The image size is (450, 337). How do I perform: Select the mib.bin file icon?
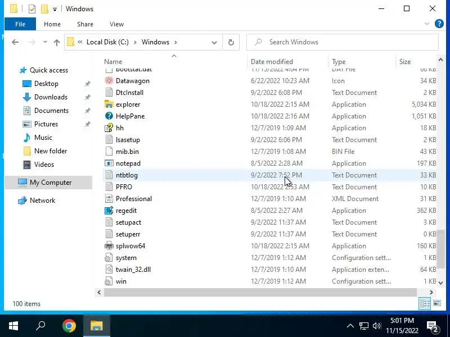point(109,151)
